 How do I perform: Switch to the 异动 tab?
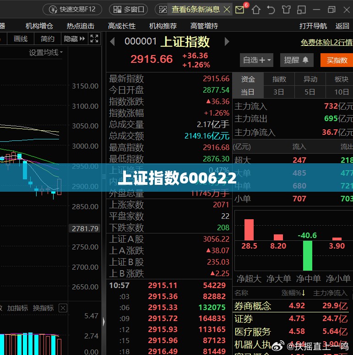pos(310,79)
